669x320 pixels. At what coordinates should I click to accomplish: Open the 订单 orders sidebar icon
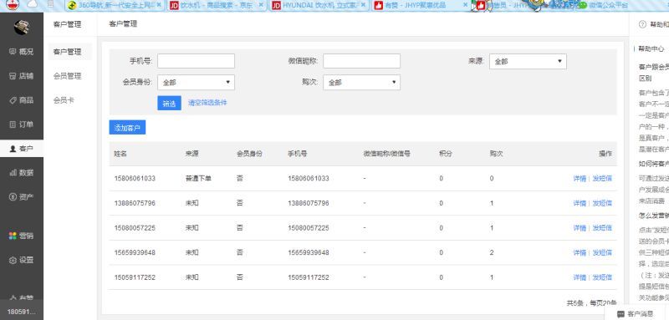pyautogui.click(x=13, y=124)
